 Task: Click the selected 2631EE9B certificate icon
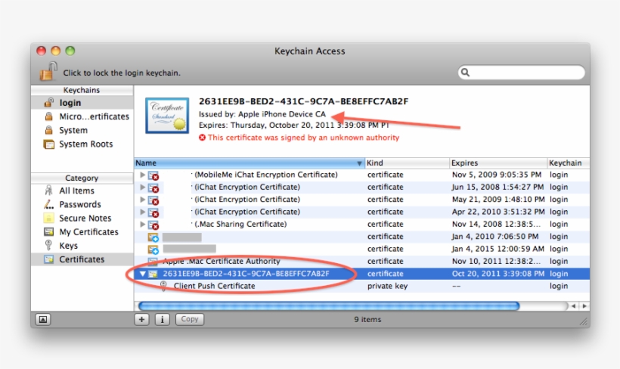[x=153, y=274]
